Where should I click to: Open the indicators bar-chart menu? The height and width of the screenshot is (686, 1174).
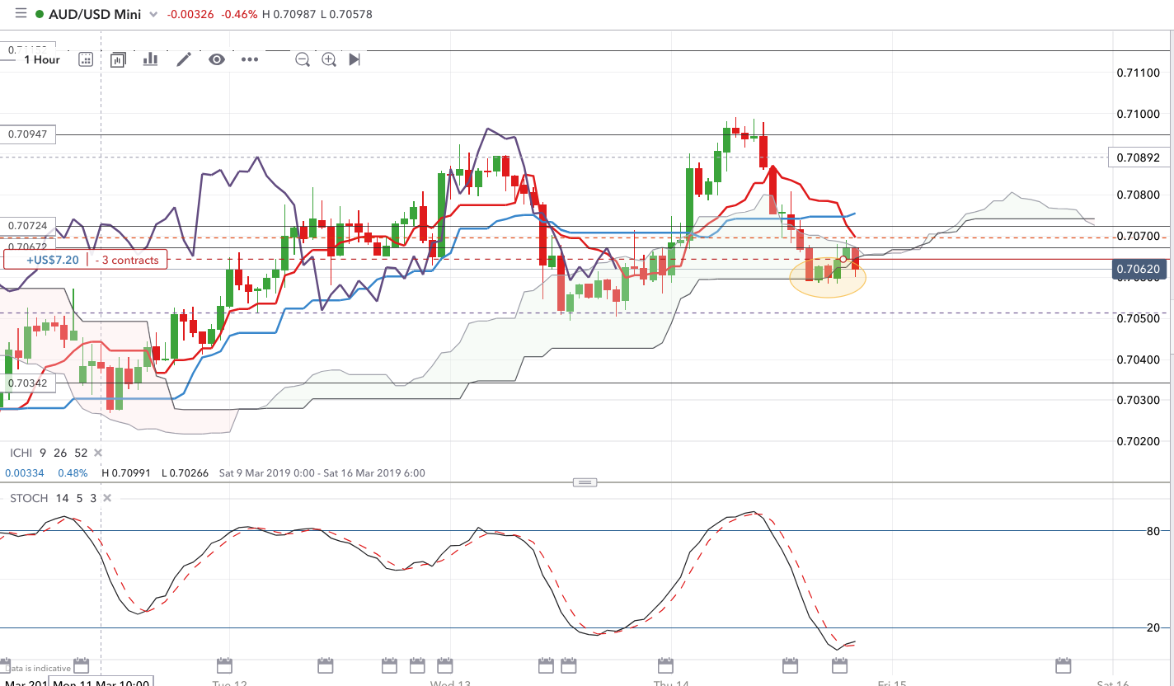tap(150, 59)
